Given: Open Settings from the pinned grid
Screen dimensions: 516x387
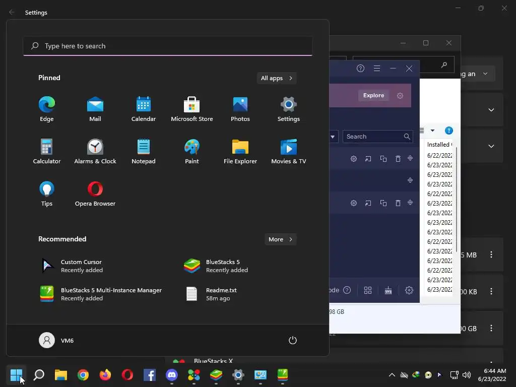Looking at the screenshot, I should (289, 109).
